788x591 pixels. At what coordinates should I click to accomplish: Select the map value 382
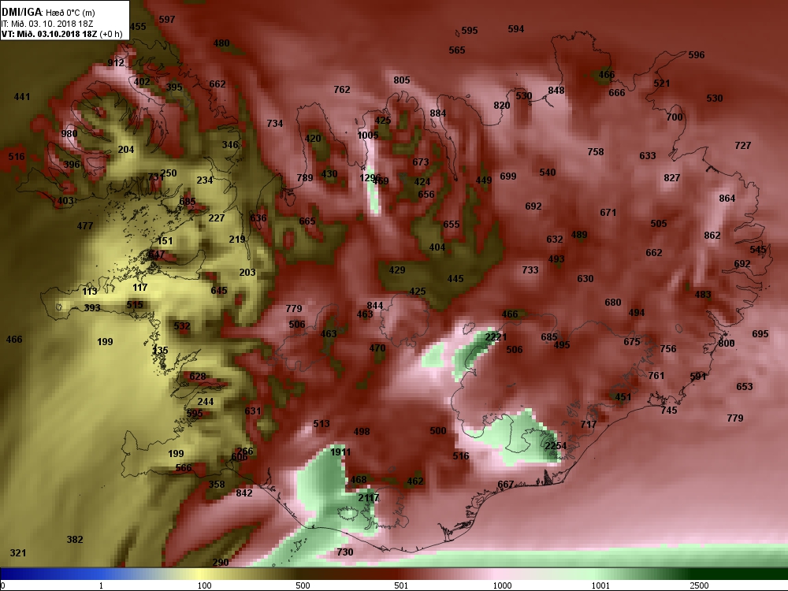(x=75, y=540)
